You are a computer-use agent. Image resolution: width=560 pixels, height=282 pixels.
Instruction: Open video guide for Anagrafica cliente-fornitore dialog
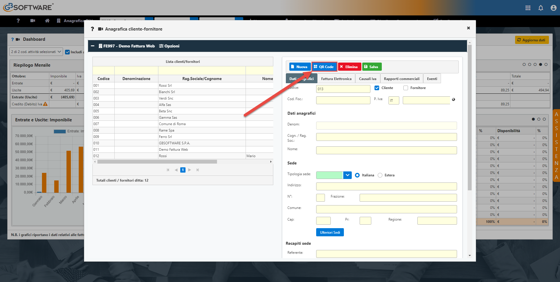[101, 29]
